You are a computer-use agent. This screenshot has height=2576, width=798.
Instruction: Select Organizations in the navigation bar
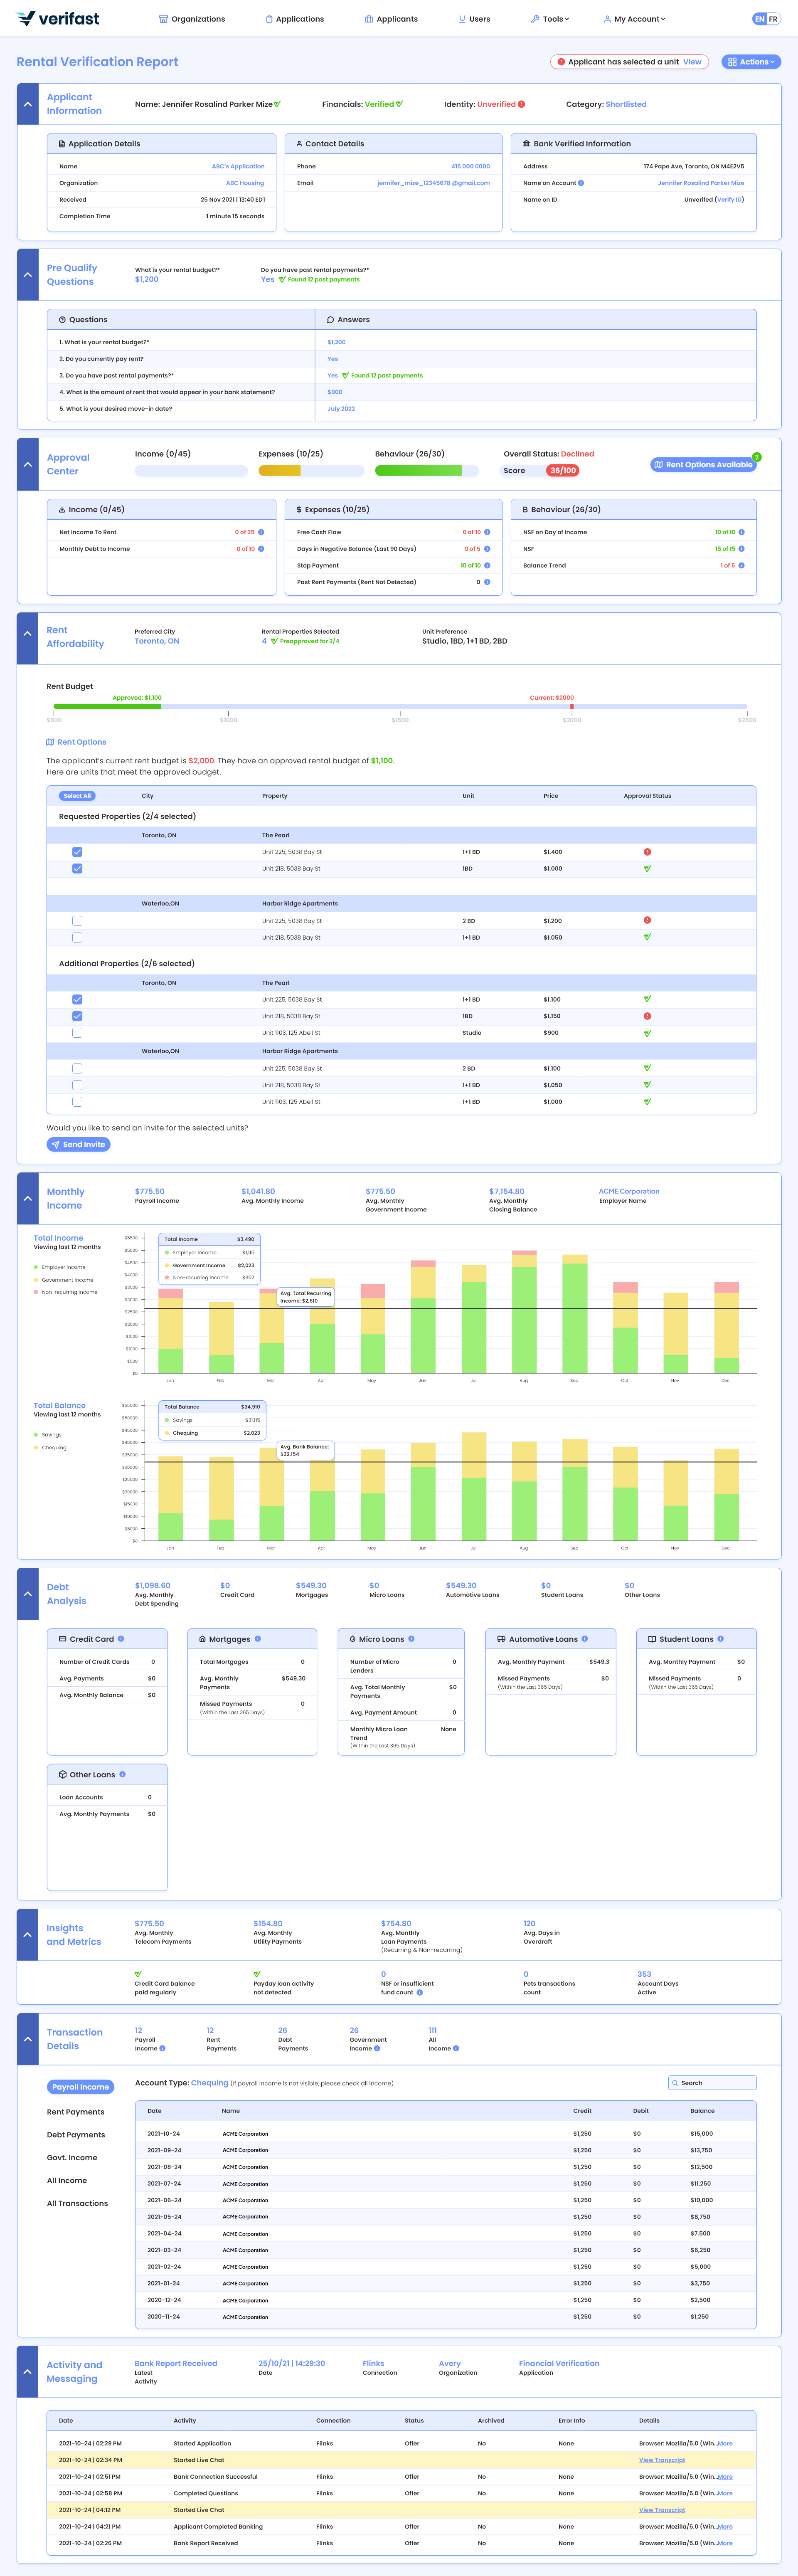tap(192, 18)
